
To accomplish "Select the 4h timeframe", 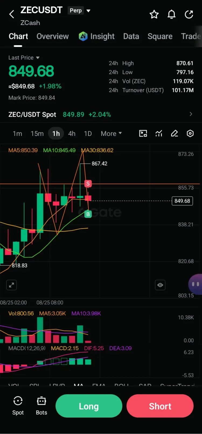I will (x=72, y=134).
